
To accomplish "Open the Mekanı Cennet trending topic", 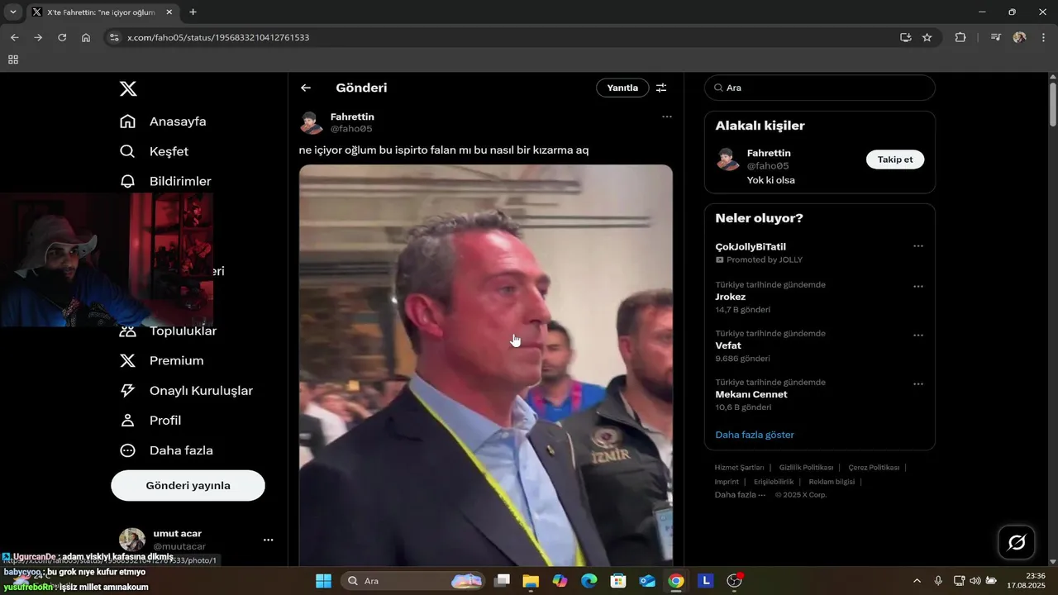I will pos(751,394).
